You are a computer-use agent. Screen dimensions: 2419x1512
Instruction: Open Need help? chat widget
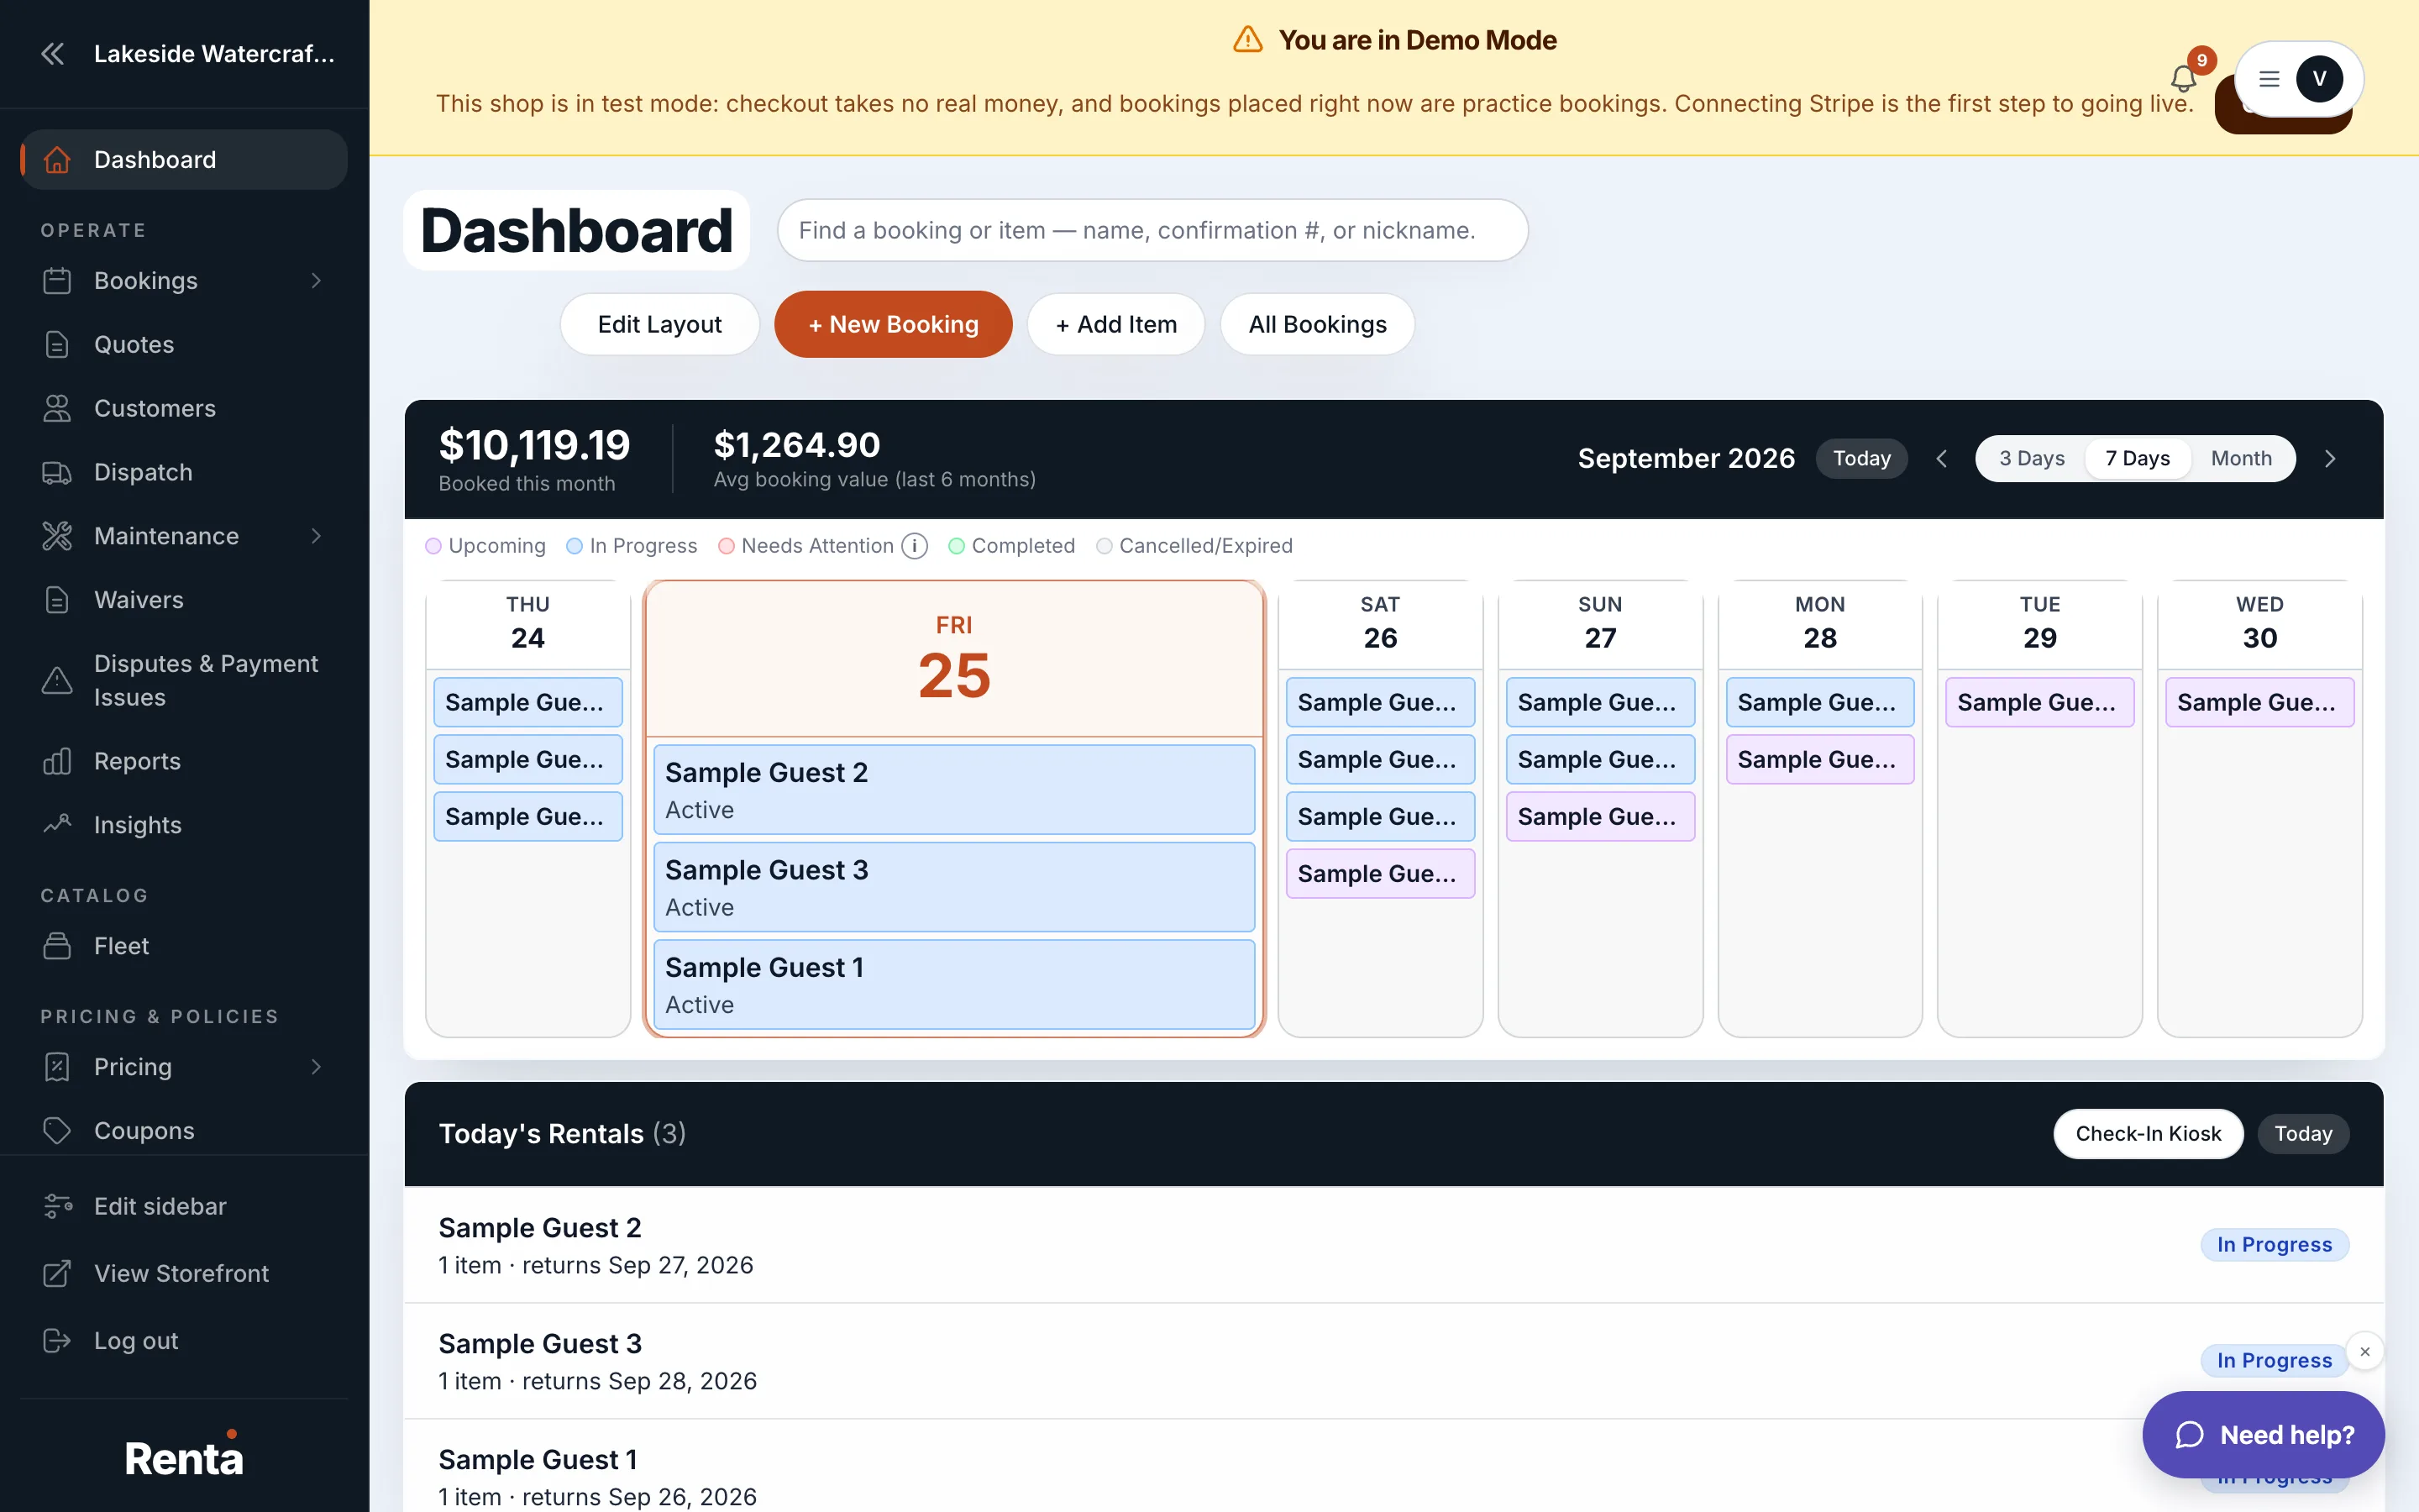pyautogui.click(x=2263, y=1435)
